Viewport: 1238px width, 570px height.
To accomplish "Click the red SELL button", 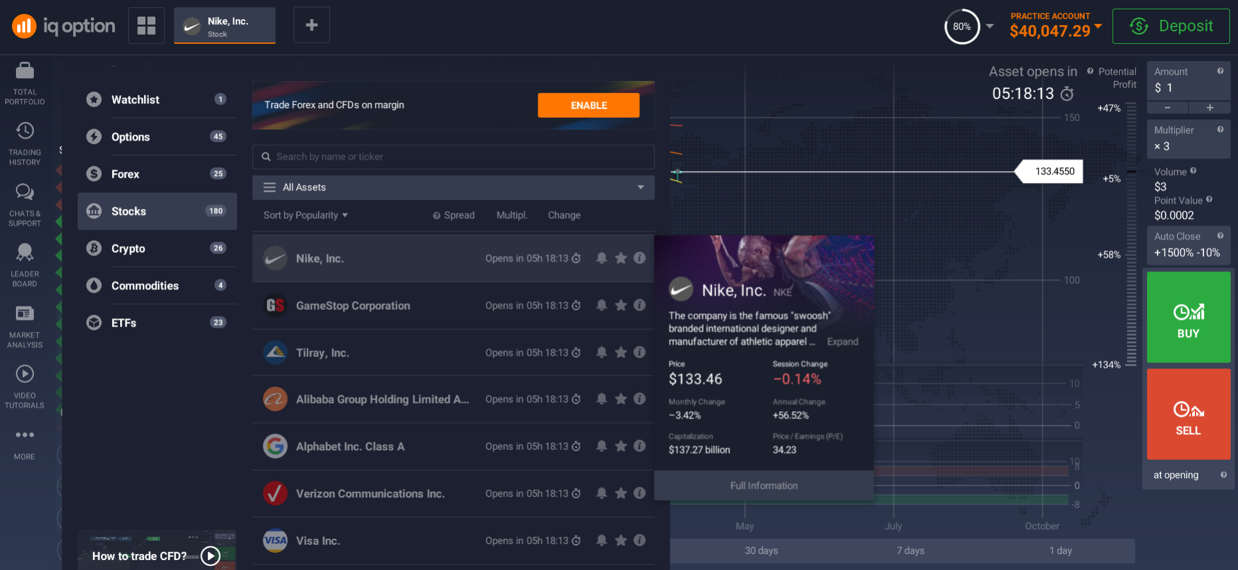I will click(x=1188, y=414).
